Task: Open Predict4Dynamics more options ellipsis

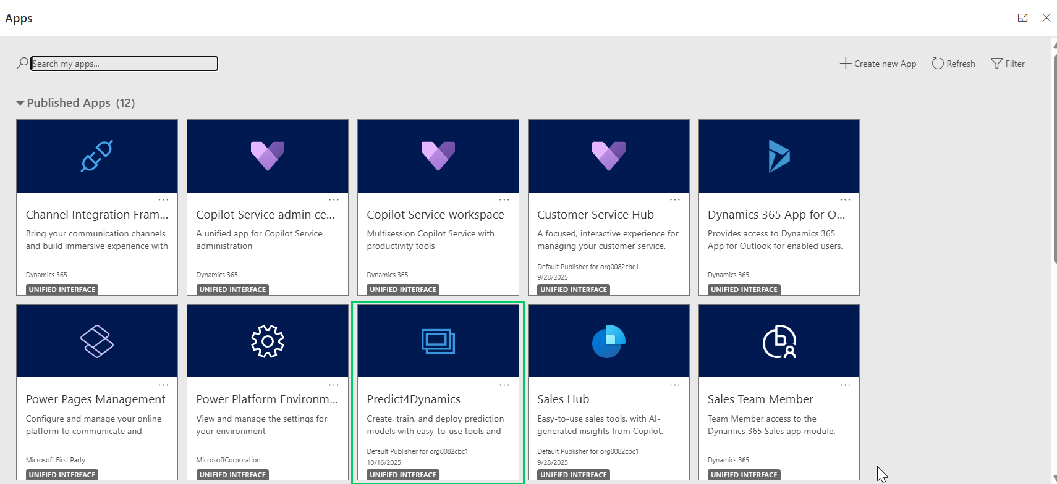Action: (504, 385)
